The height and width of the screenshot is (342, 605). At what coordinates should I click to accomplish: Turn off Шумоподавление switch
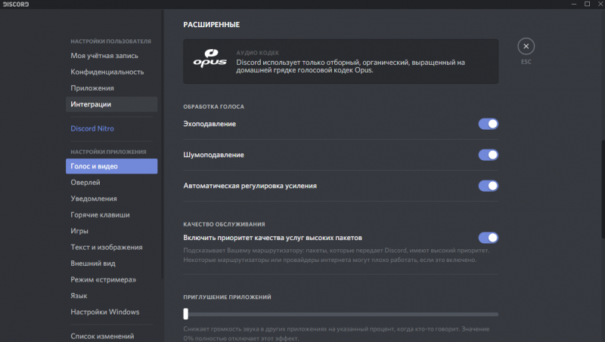[489, 155]
